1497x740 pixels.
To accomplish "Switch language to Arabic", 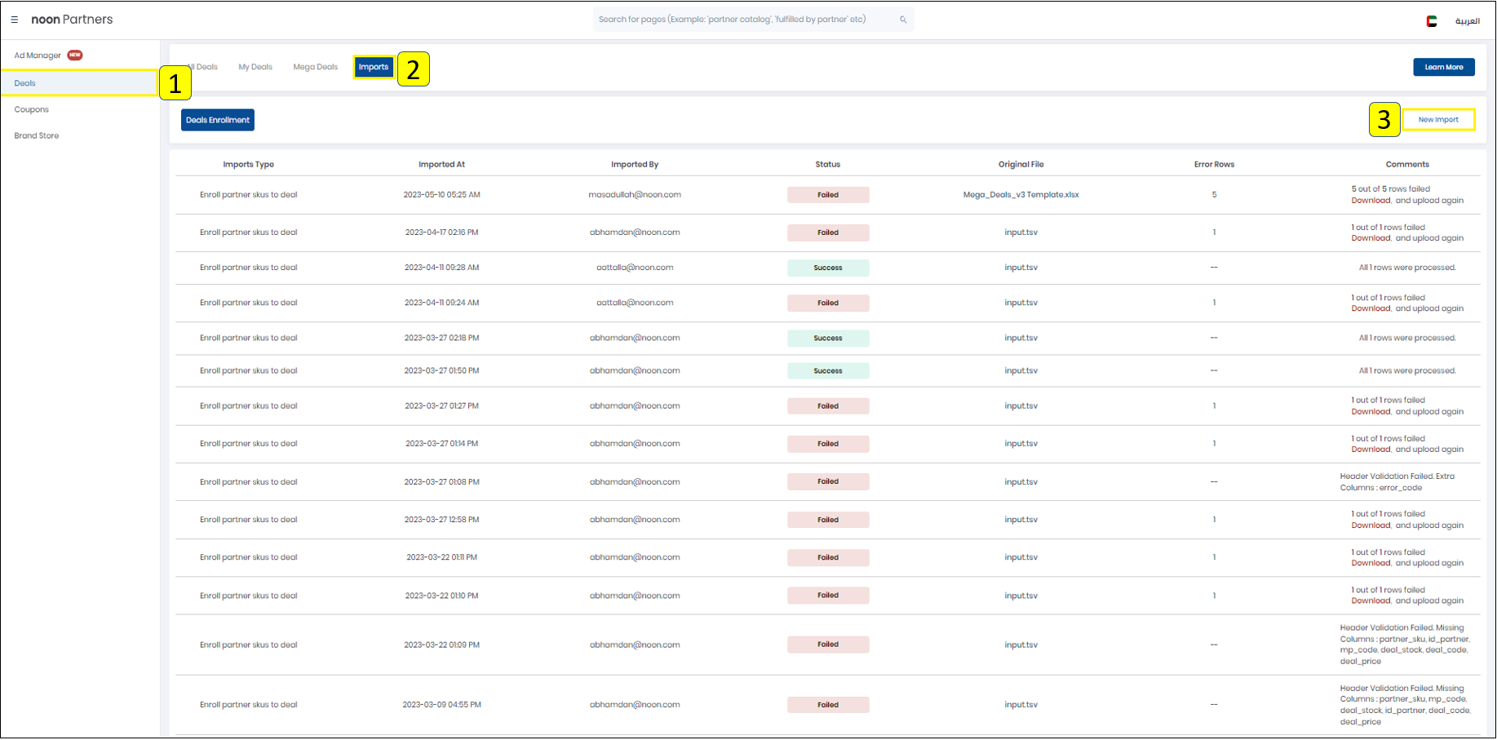I will click(x=1467, y=21).
